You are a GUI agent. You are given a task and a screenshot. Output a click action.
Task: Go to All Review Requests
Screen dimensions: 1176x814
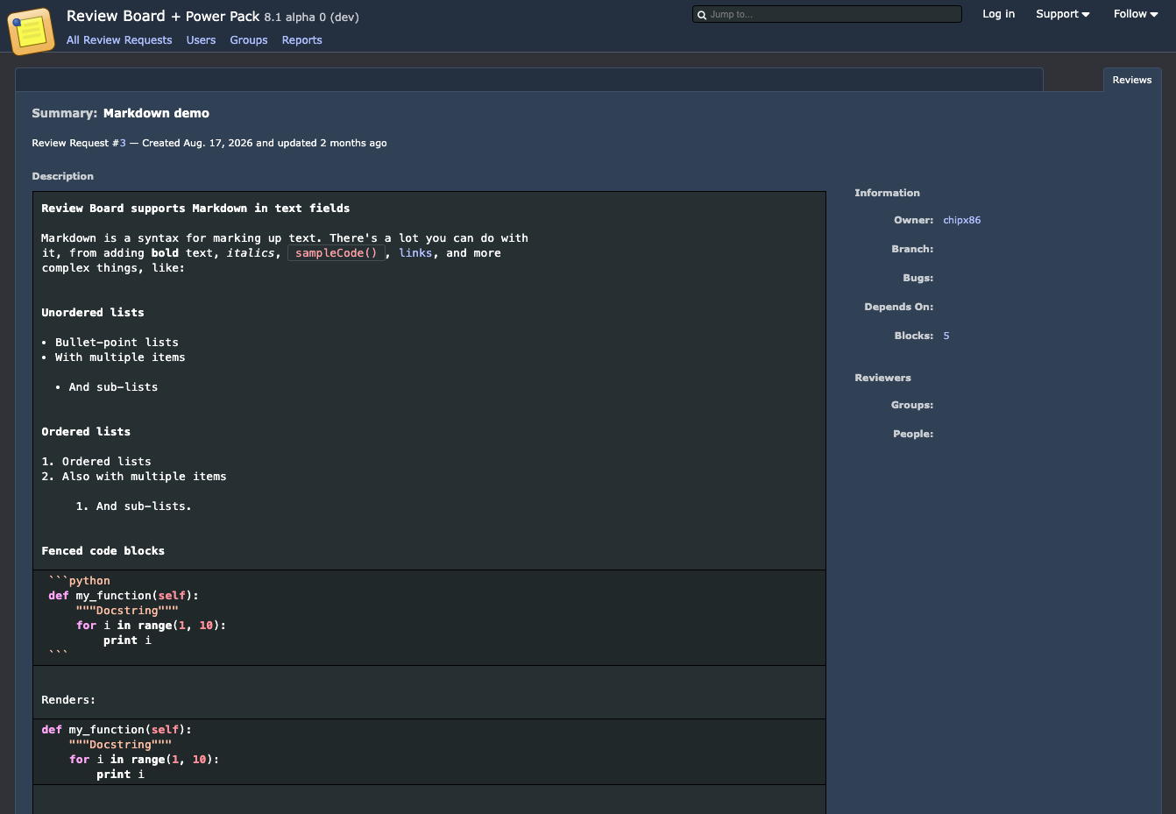(119, 40)
